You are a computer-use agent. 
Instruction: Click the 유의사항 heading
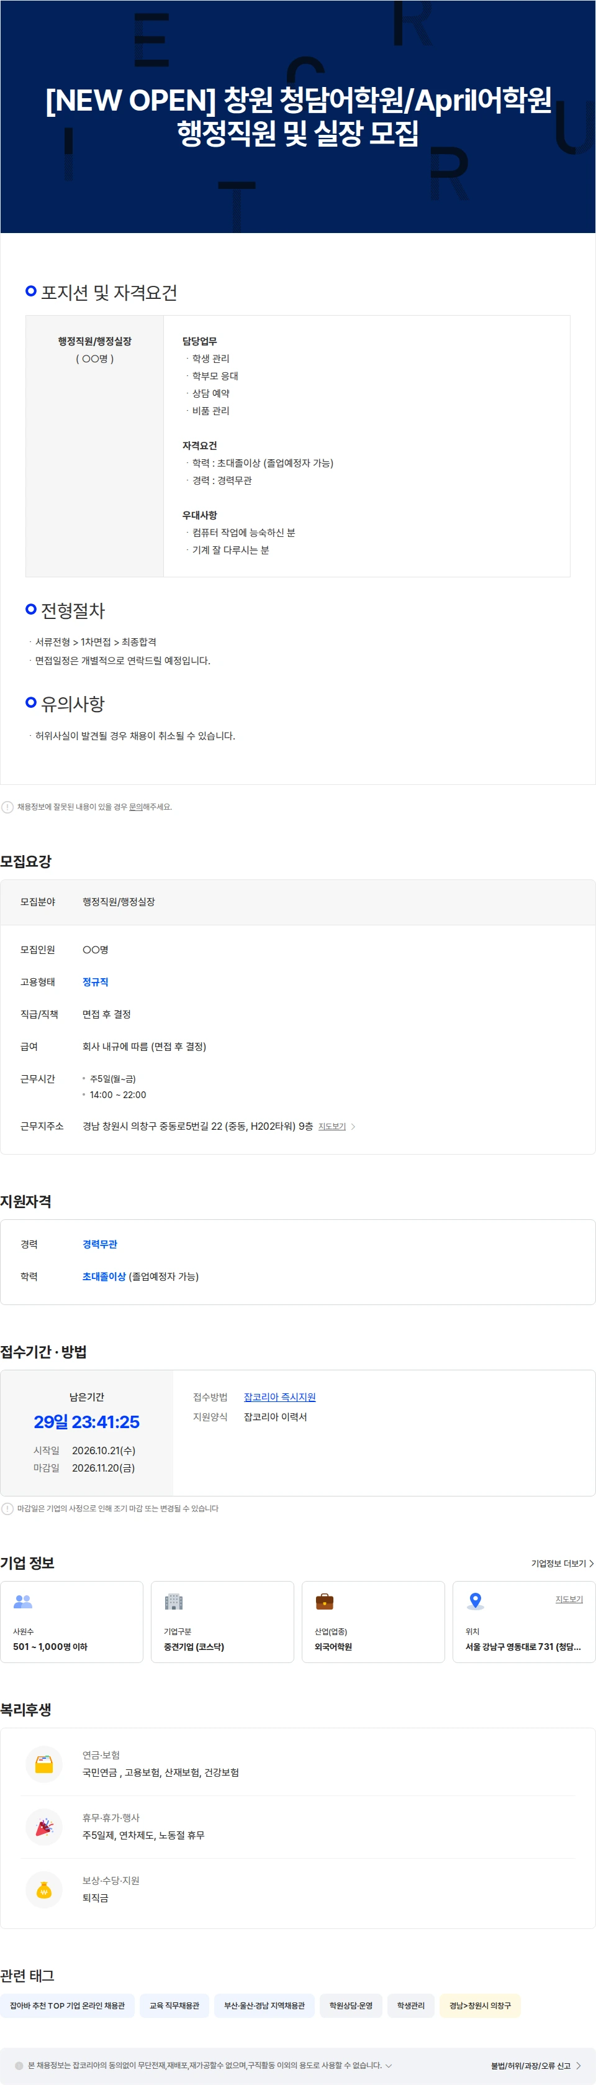coord(73,704)
